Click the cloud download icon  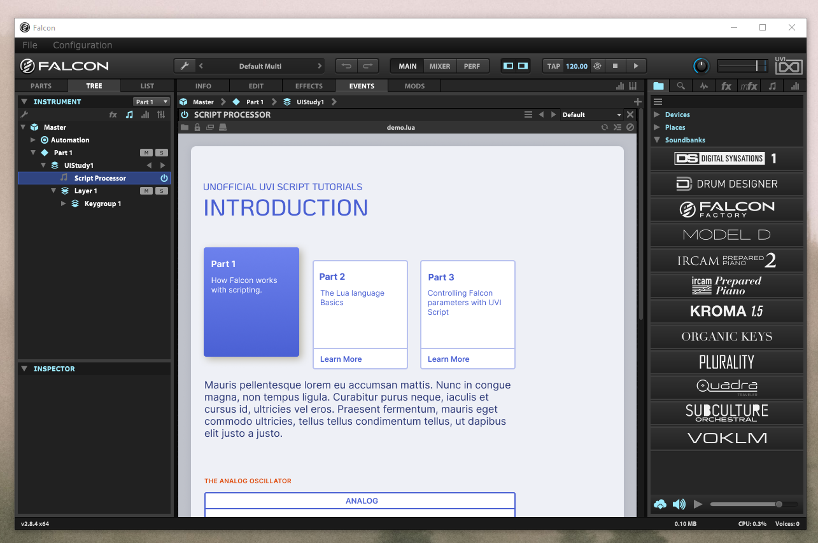click(x=660, y=504)
